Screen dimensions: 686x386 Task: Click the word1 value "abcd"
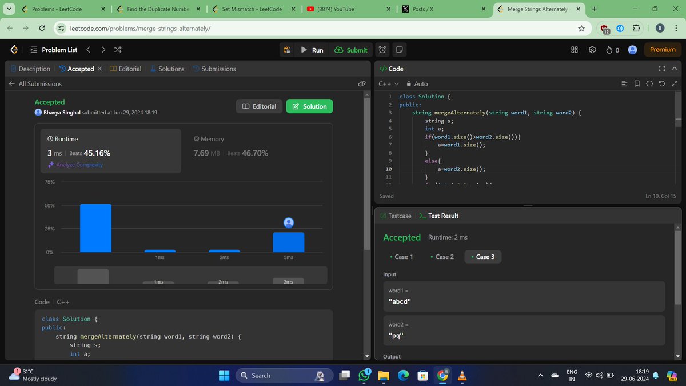(401, 302)
